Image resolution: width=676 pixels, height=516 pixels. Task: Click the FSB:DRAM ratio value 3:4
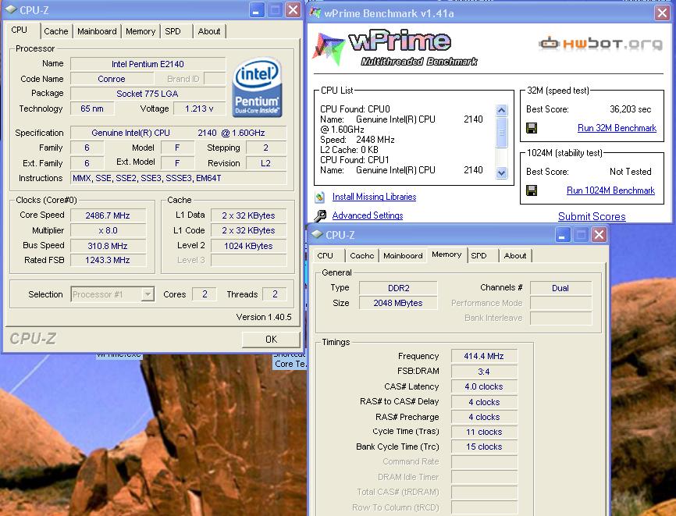484,372
